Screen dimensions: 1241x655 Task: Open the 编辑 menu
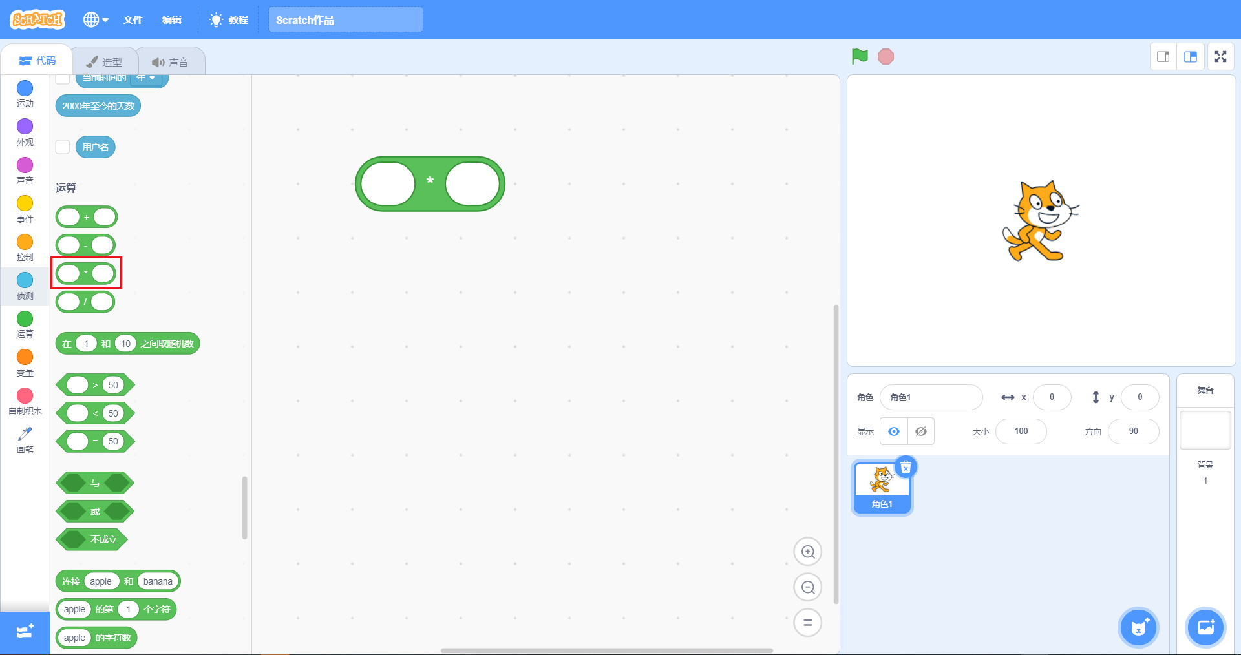171,20
